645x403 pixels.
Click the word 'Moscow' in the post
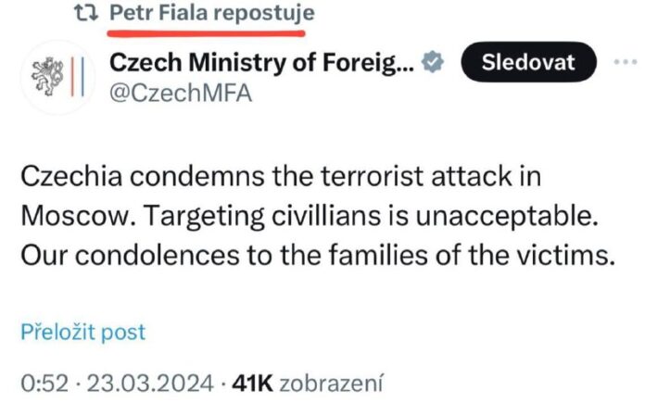coord(70,218)
